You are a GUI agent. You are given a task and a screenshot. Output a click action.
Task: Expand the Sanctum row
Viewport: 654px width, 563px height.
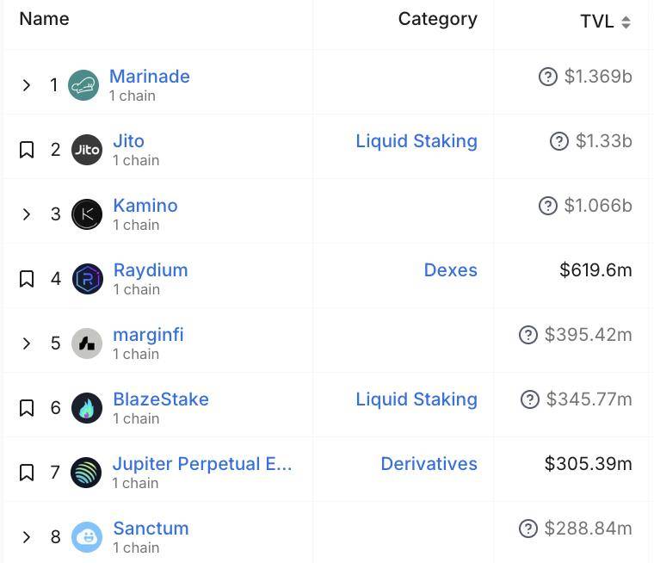pos(27,536)
